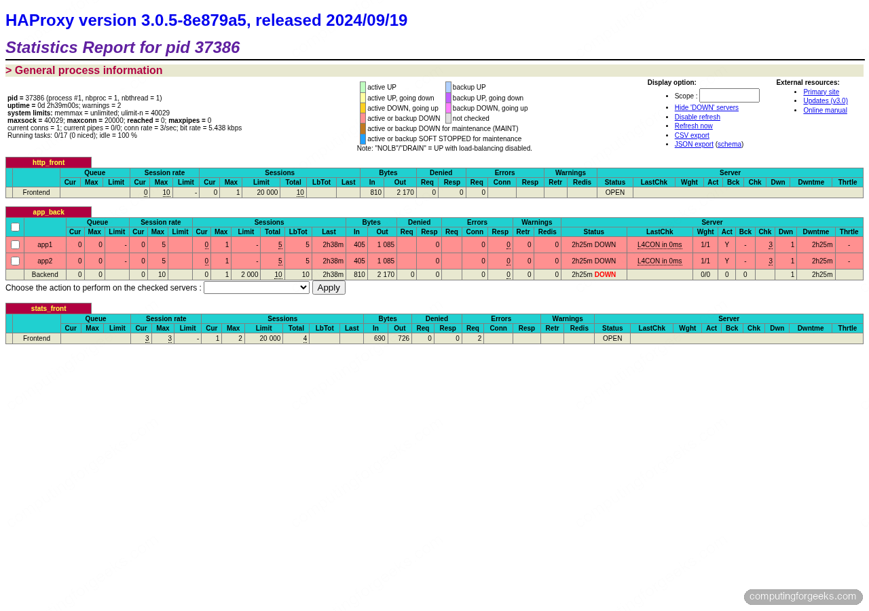View the JSON schema link
The image size is (869, 611).
[x=728, y=144]
